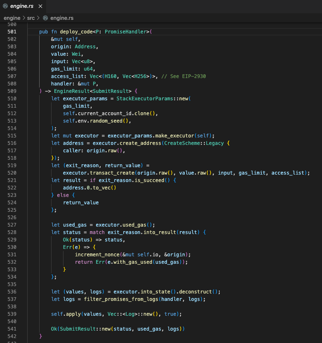Open the "engine" folder breadcrumb
Image resolution: width=322 pixels, height=343 pixels.
tap(12, 18)
